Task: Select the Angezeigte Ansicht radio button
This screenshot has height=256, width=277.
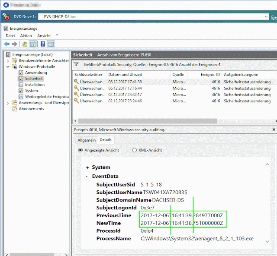Action: (81, 150)
